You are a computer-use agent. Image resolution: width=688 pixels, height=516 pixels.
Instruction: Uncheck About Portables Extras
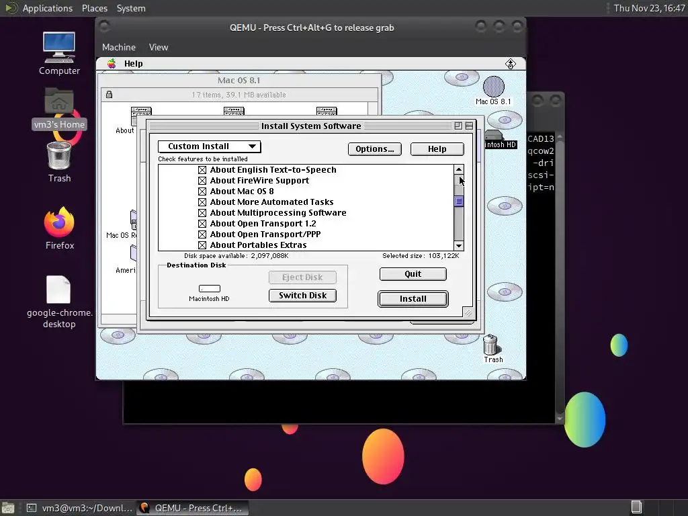click(x=202, y=245)
